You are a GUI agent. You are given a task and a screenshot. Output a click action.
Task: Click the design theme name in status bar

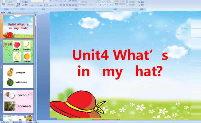(x=18, y=122)
